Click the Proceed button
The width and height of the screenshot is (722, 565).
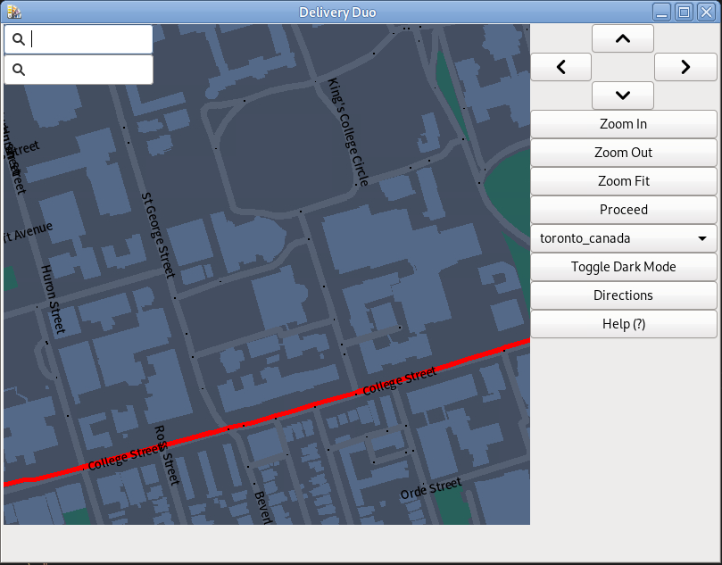click(623, 210)
